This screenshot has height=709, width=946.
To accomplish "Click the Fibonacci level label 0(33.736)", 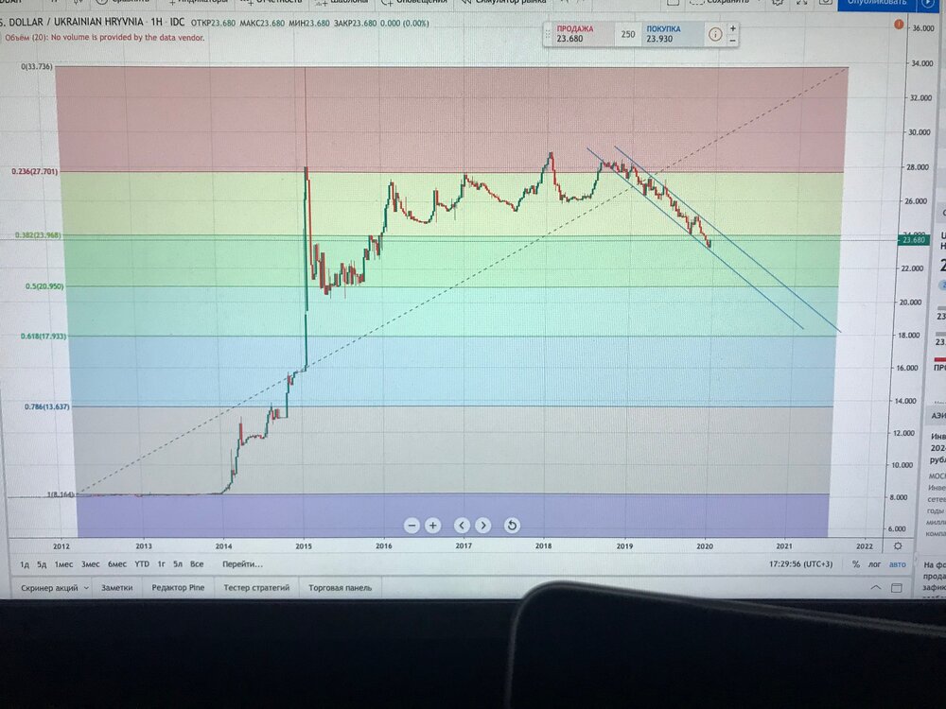I will pyautogui.click(x=37, y=66).
